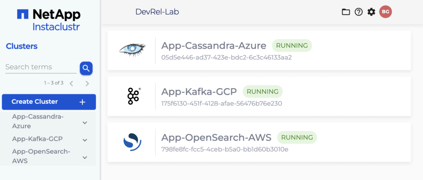Click the Create Cluster button
The width and height of the screenshot is (423, 180).
point(49,102)
